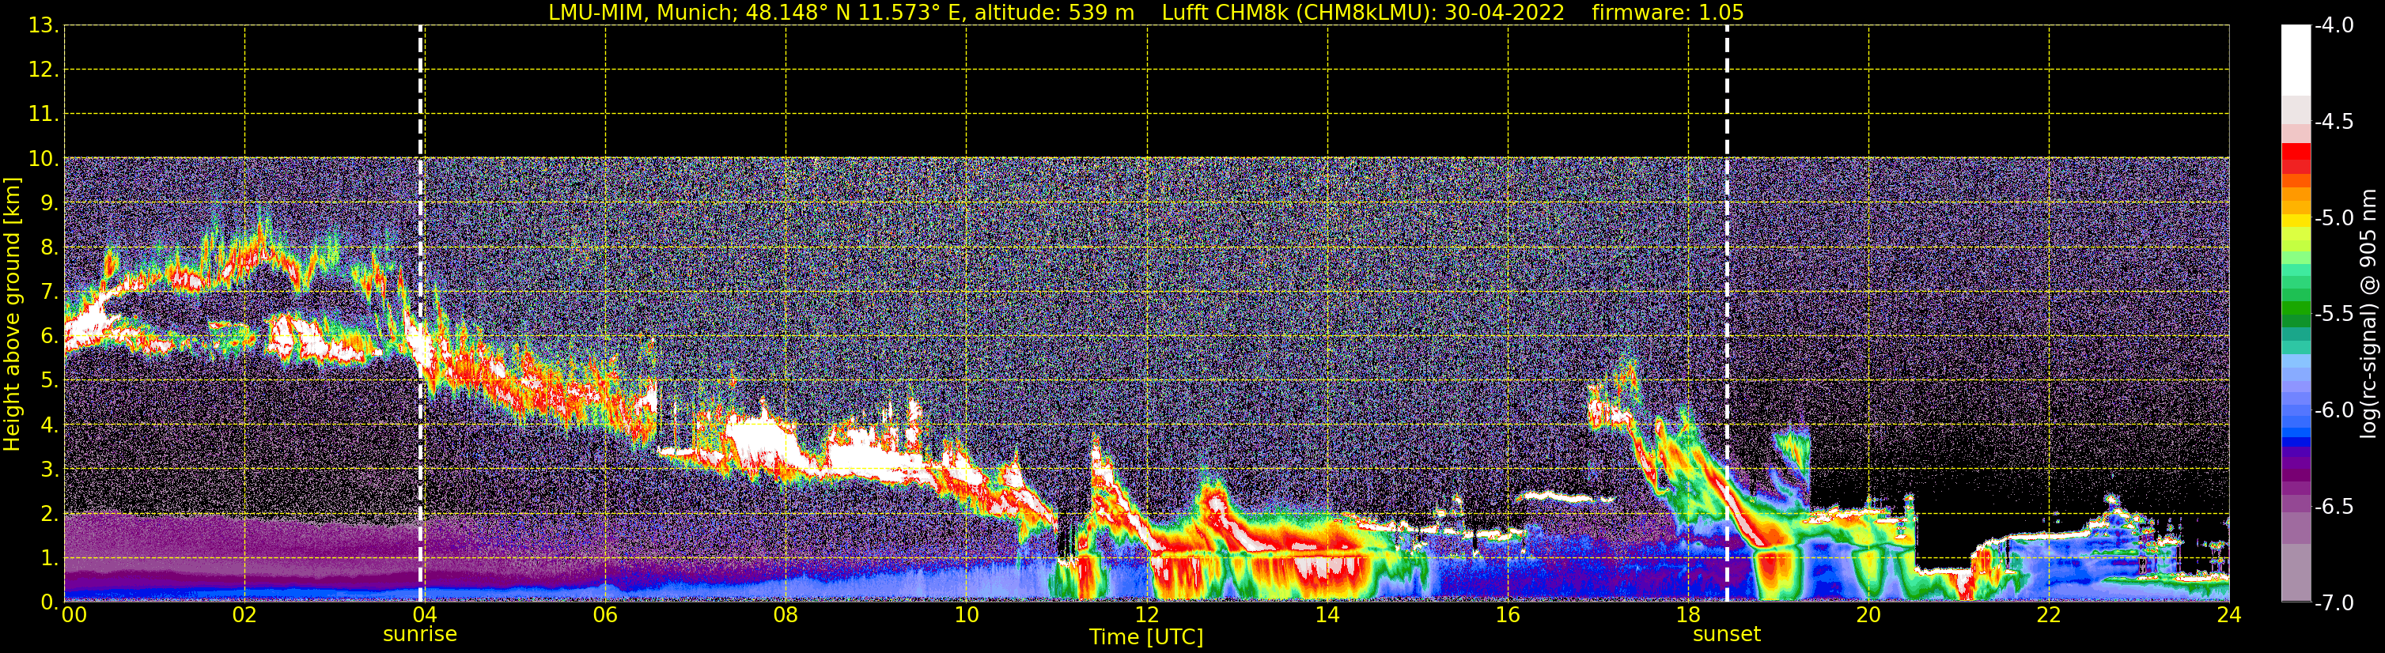
Task: Click the '20' tick label on time axis
Action: point(1868,615)
